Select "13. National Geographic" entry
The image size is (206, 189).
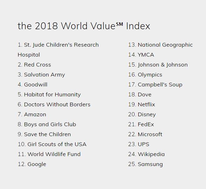[x=160, y=45]
